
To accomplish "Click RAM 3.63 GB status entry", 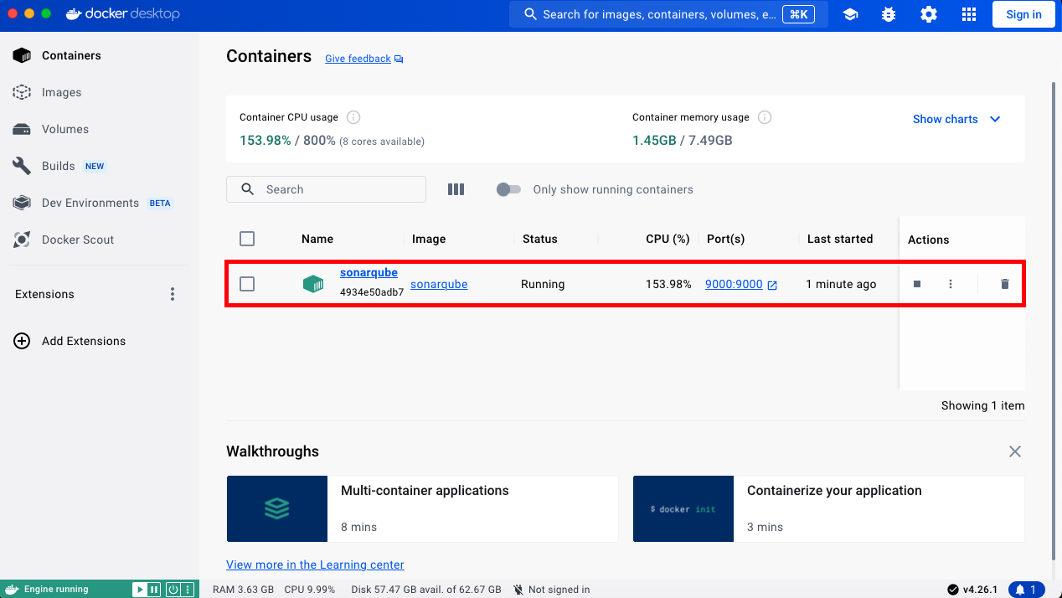I will click(x=243, y=590).
